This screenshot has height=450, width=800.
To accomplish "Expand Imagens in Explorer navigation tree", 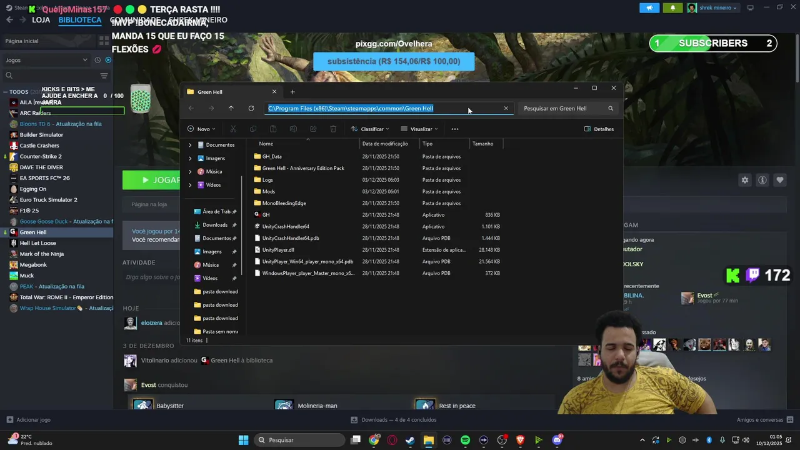I will pyautogui.click(x=190, y=158).
